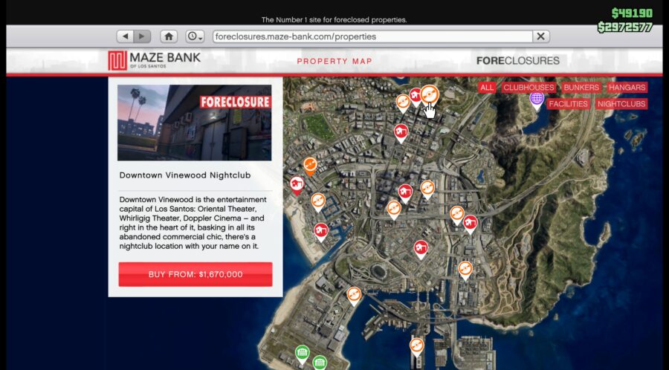Filter the map to FACILITIES
Screen dimensions: 669x370
tap(568, 104)
